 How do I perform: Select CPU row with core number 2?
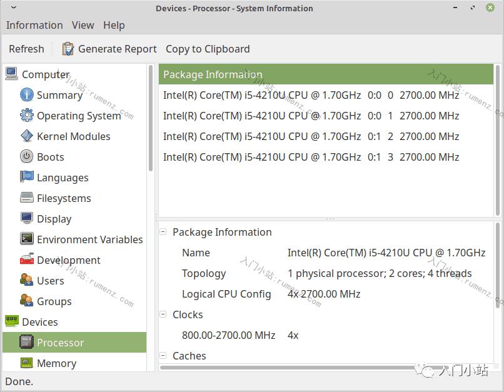[326, 136]
